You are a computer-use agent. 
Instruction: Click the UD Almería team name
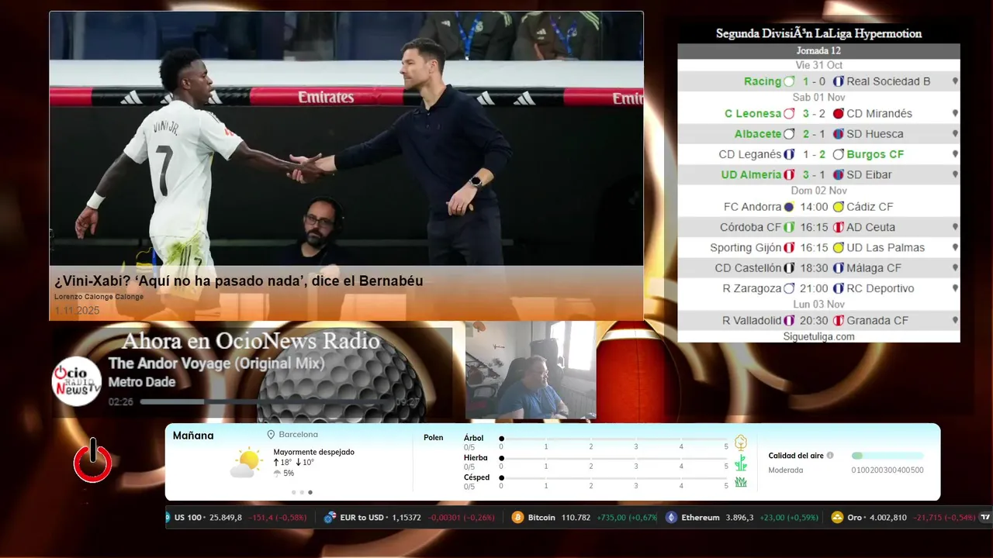750,175
